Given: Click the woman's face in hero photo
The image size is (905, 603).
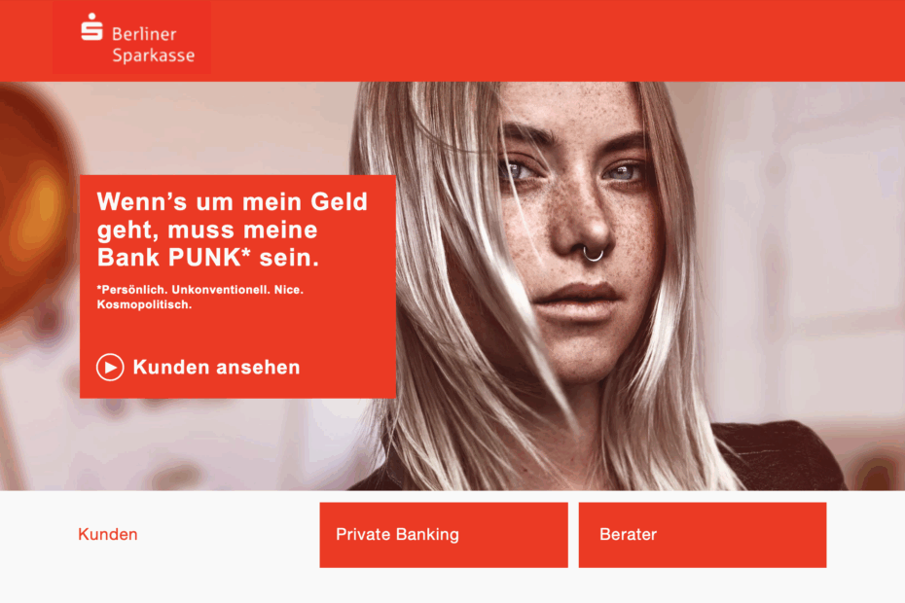Looking at the screenshot, I should click(577, 231).
